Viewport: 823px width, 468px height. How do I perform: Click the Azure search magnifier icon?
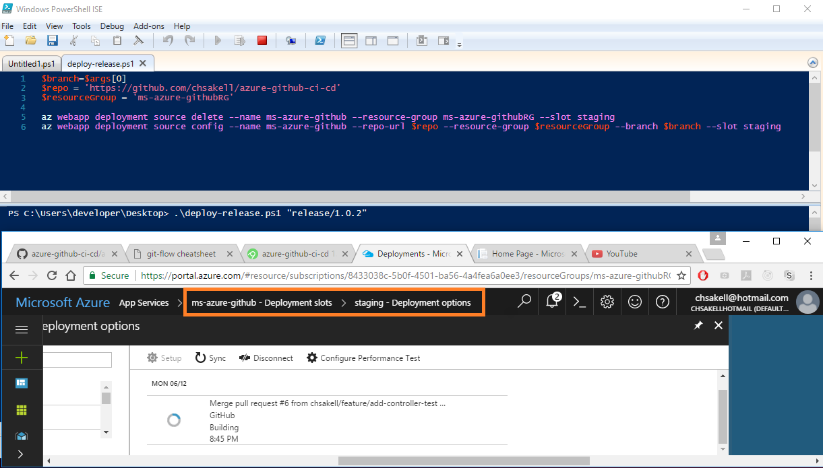524,302
